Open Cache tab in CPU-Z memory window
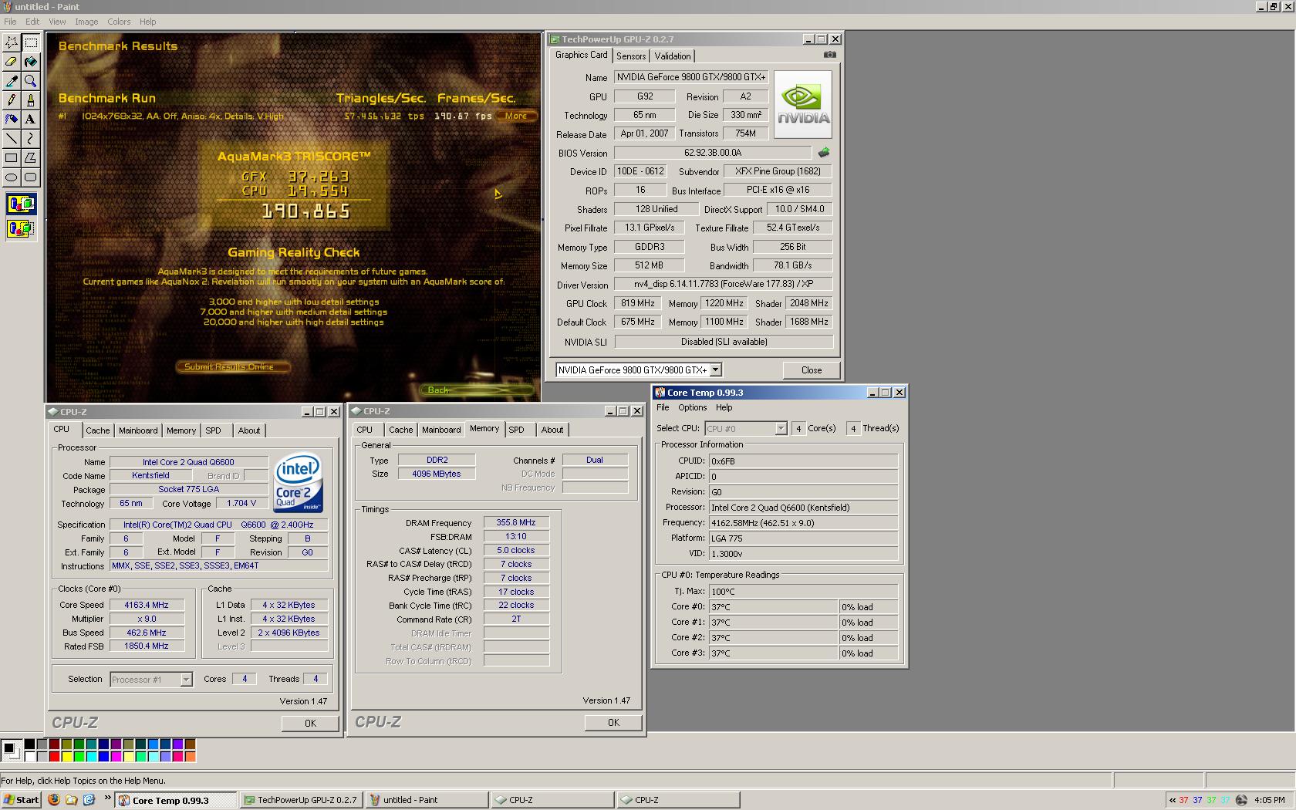The image size is (1296, 810). tap(400, 430)
